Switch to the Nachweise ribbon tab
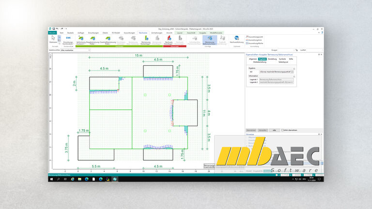 pos(143,32)
